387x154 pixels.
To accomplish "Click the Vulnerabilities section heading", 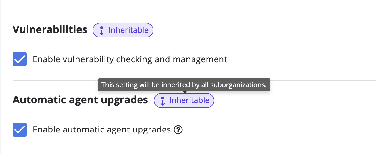I will coord(50,29).
